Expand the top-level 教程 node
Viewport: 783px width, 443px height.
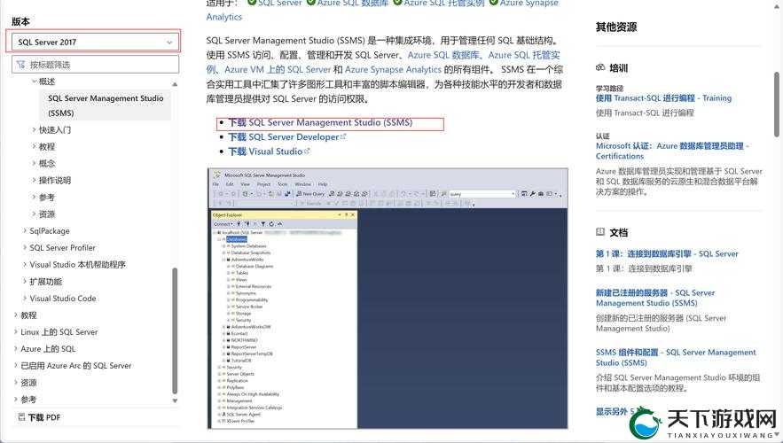click(15, 315)
